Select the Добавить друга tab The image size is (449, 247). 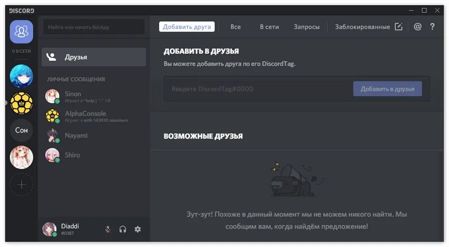(187, 26)
